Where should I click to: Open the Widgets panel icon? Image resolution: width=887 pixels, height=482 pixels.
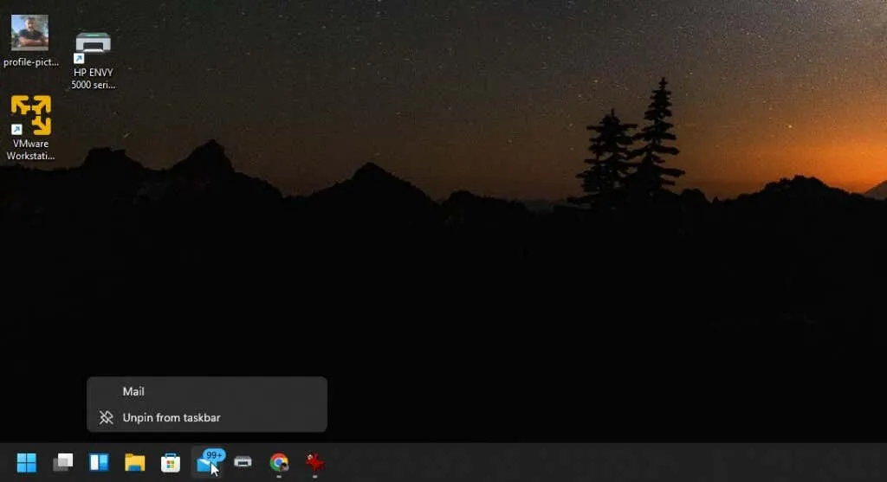point(99,463)
